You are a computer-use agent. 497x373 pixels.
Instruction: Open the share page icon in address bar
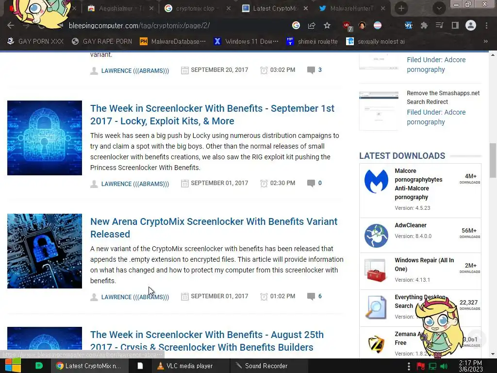tap(312, 25)
